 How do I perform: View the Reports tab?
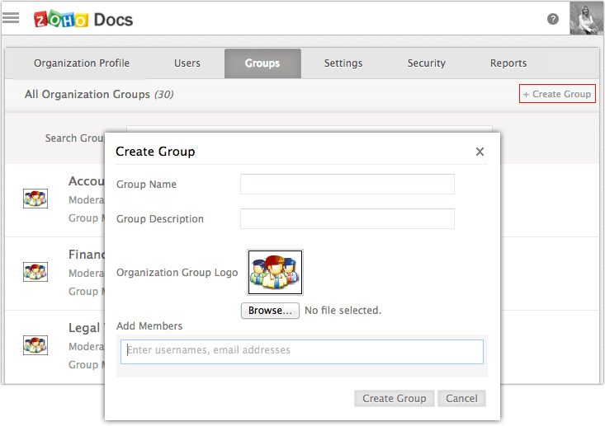point(508,63)
